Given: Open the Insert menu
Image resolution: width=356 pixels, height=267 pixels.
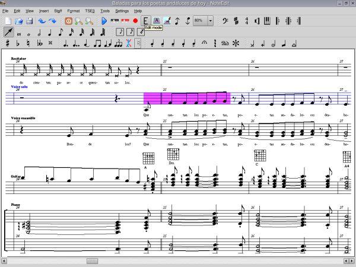Looking at the screenshot, I should (44, 11).
